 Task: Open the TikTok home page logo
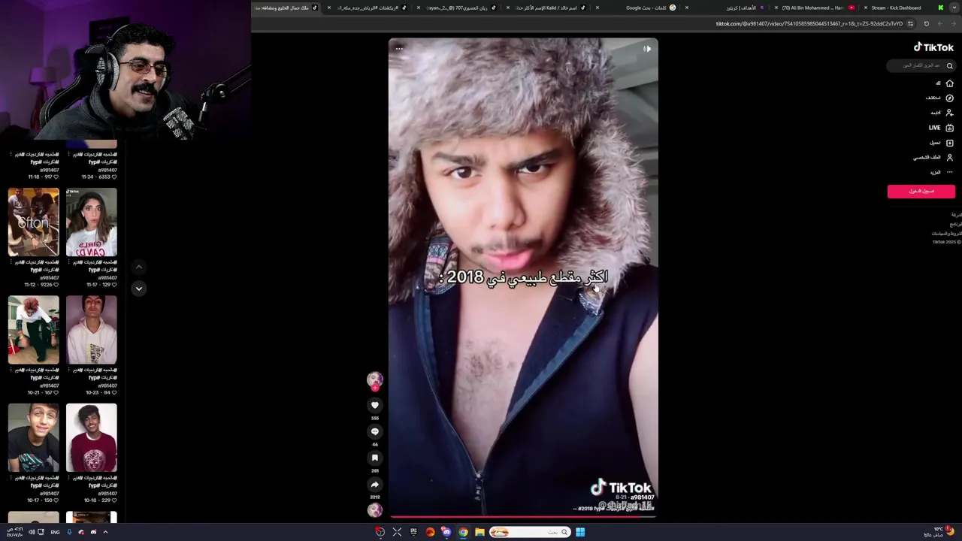tap(933, 47)
